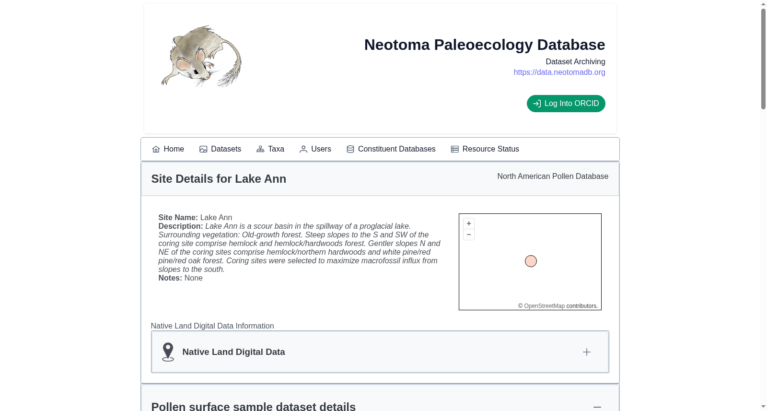Screen dimensions: 767x411
Task: Click the database icon beside Constituent Databases
Action: click(x=350, y=149)
